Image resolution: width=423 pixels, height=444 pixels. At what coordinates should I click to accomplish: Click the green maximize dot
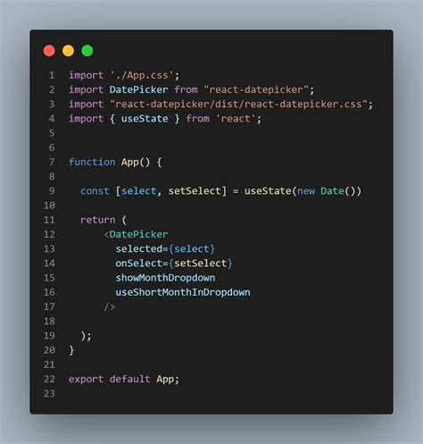pyautogui.click(x=87, y=51)
